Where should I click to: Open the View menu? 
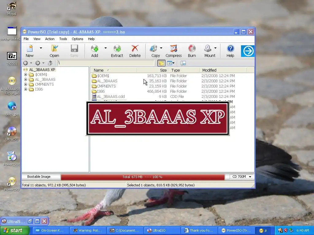pyautogui.click(x=37, y=39)
